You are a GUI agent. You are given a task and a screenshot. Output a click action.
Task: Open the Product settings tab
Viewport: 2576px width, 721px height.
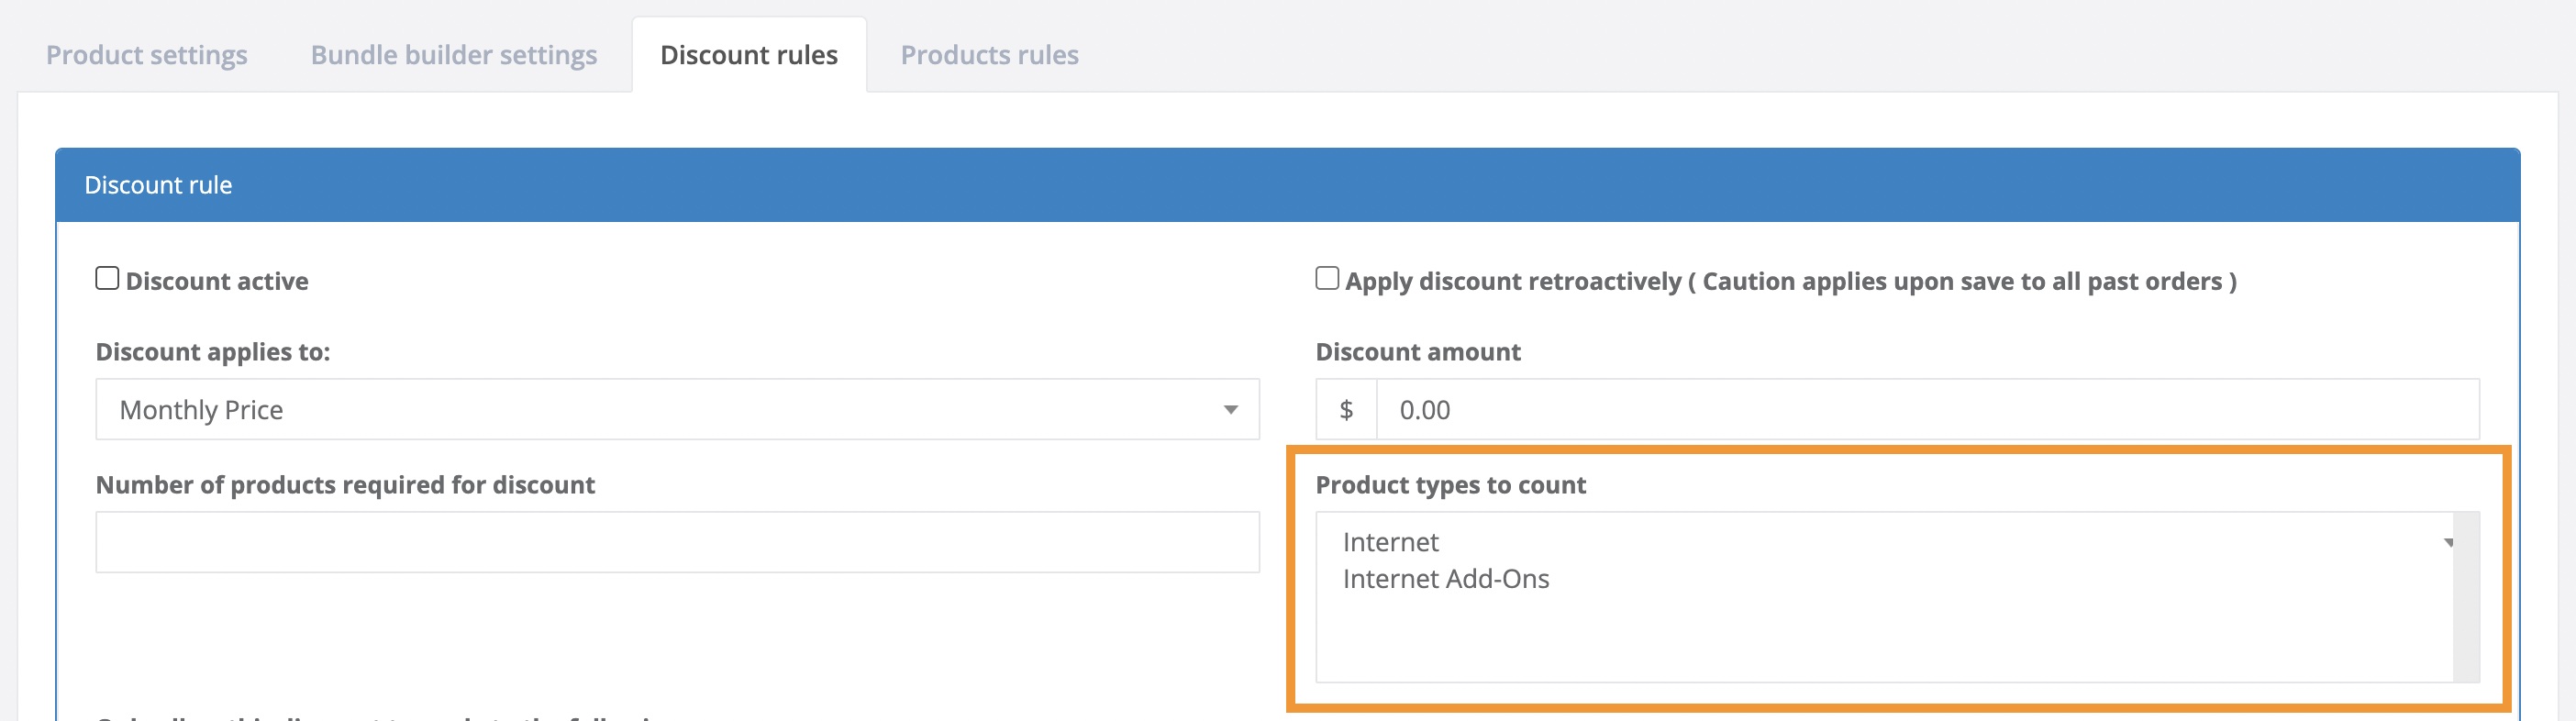(x=146, y=55)
